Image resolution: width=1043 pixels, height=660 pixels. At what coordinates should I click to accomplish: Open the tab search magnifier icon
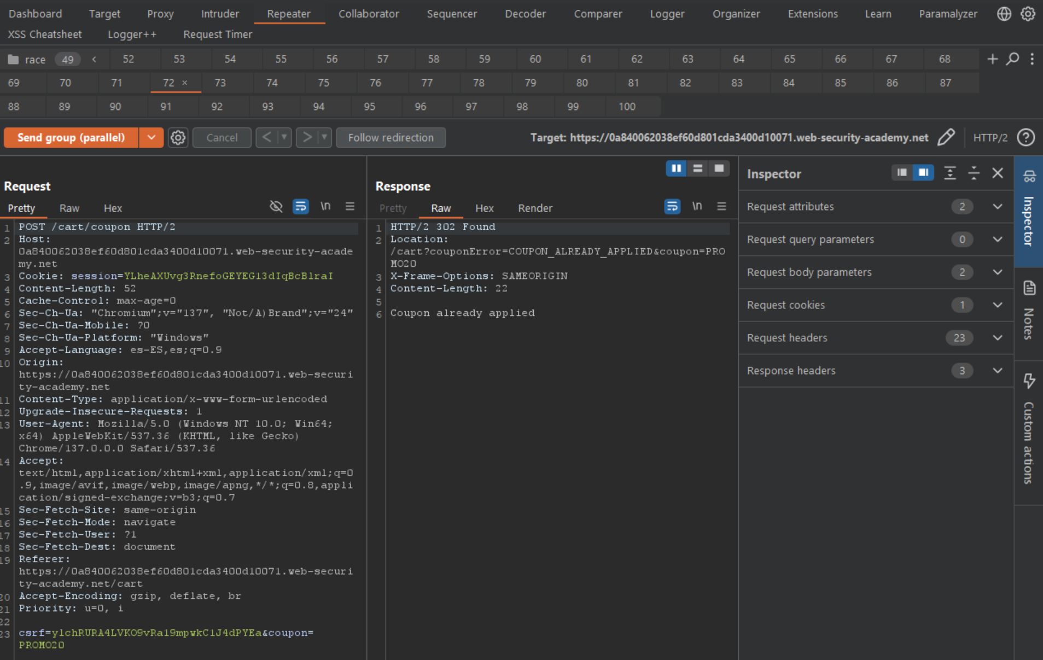1012,59
